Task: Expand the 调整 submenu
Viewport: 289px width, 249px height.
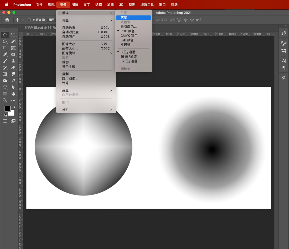Action: click(86, 20)
